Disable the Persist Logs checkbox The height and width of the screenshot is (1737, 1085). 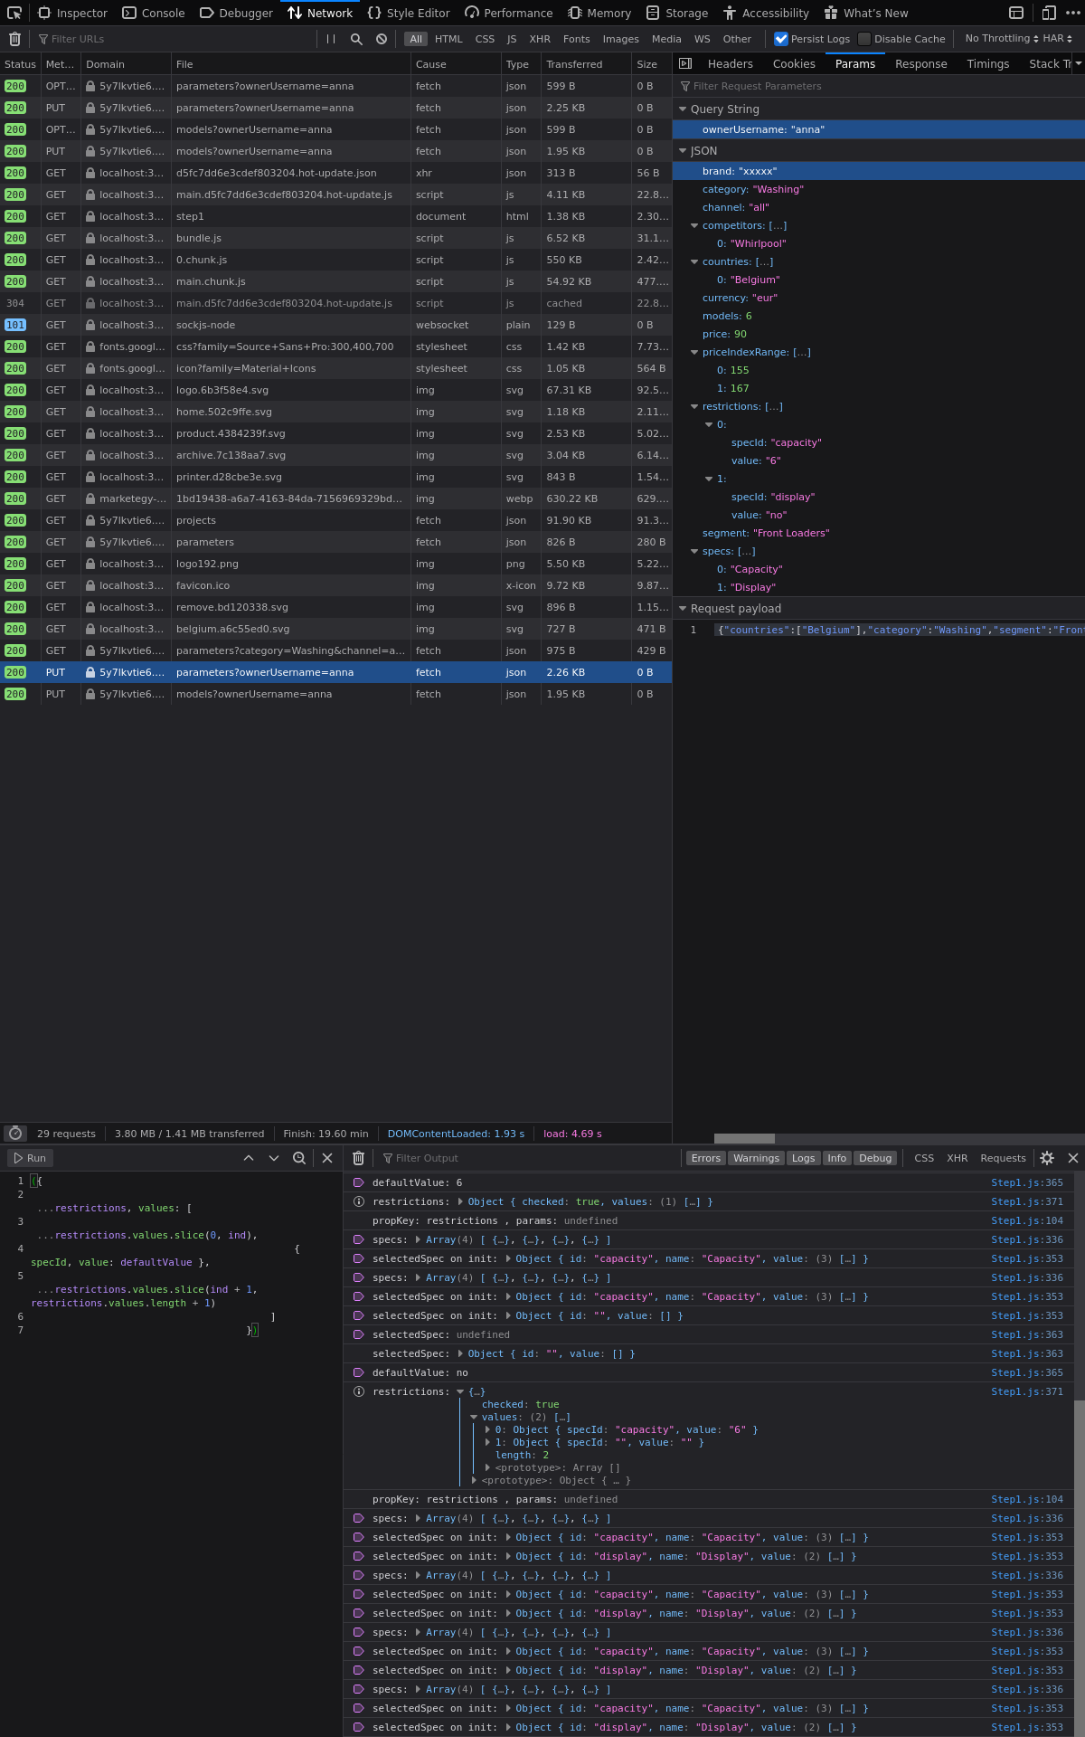point(781,39)
